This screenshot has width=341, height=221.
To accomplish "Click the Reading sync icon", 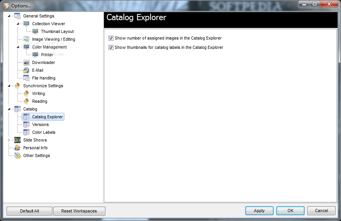I will point(26,101).
